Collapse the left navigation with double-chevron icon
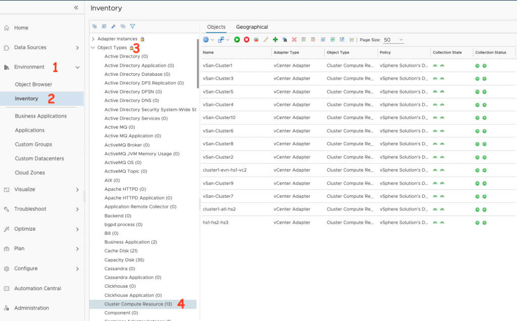 [x=76, y=8]
